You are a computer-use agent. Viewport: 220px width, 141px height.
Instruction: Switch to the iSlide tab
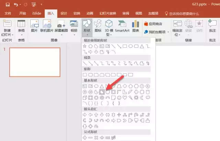(x=37, y=13)
